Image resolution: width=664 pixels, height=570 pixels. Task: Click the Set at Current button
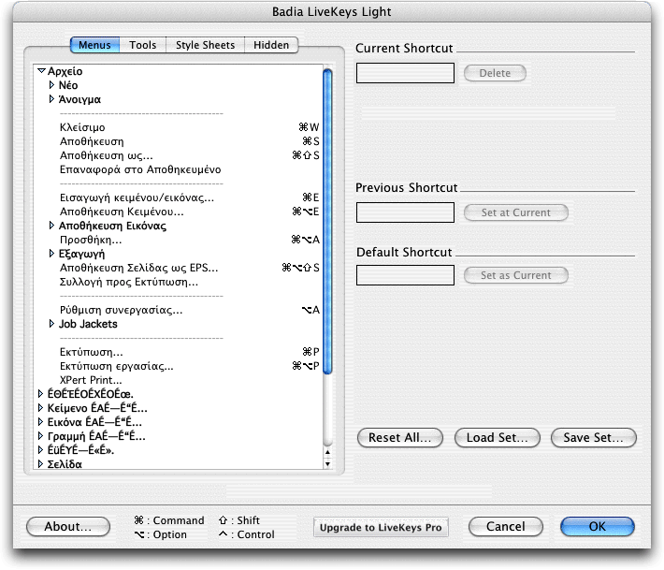click(x=516, y=212)
